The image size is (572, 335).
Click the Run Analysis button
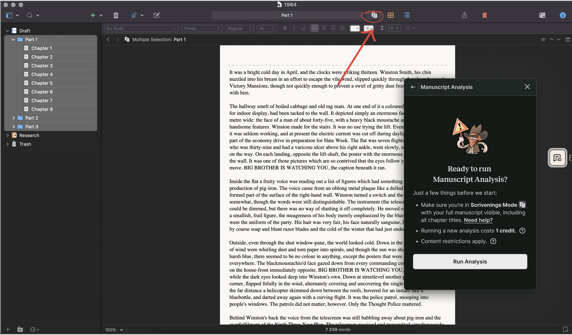pos(470,261)
